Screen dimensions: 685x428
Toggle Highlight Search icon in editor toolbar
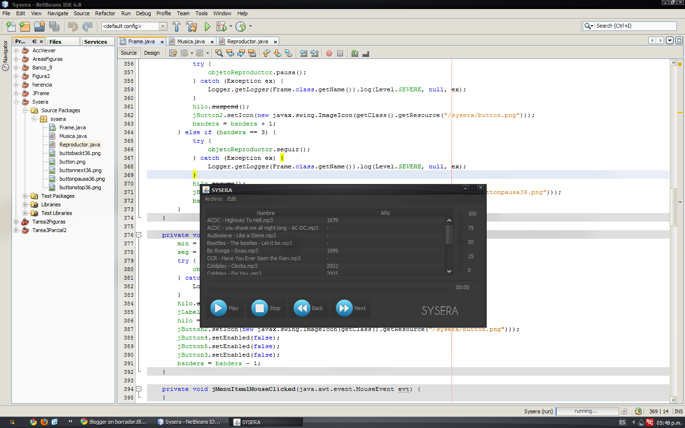click(x=252, y=53)
